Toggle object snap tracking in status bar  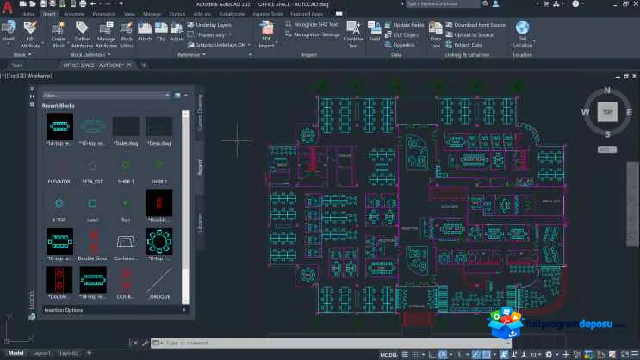click(476, 355)
